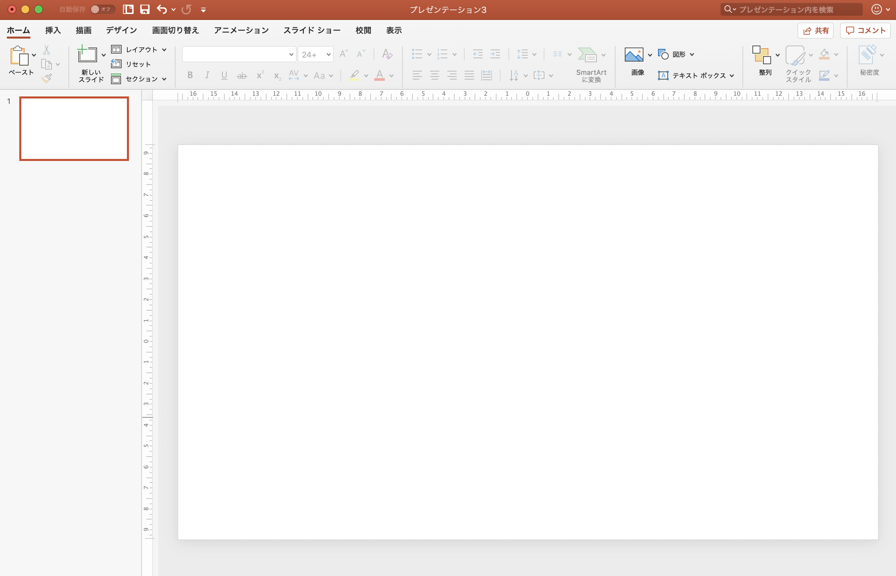This screenshot has height=576, width=896.
Task: Open the font name combo box
Action: 239,55
